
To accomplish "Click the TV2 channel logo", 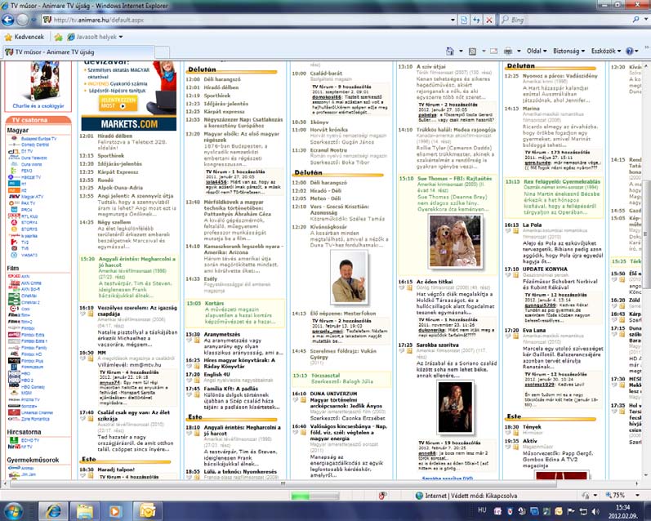I will click(x=14, y=242).
